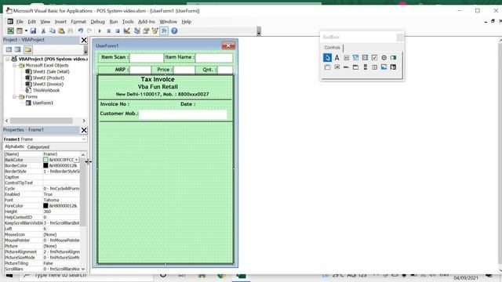
Task: Select UserForm1 in project tree
Action: (x=43, y=103)
